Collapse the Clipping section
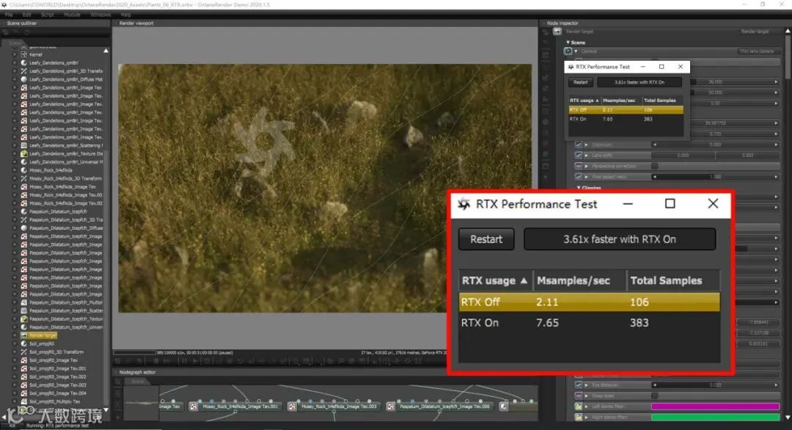792x430 pixels. click(579, 187)
